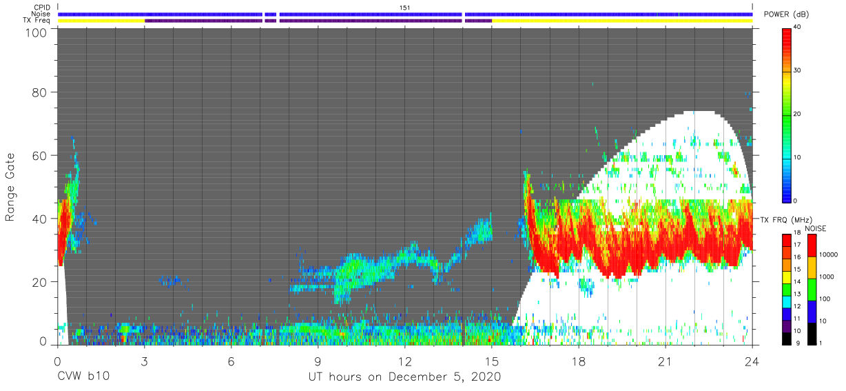Click the red top of the power colorbar
The image size is (846, 391).
[785, 38]
